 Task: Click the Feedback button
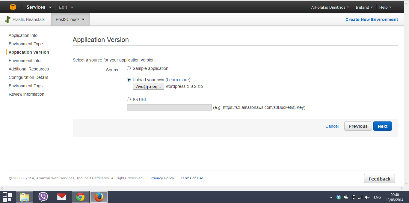pyautogui.click(x=379, y=179)
